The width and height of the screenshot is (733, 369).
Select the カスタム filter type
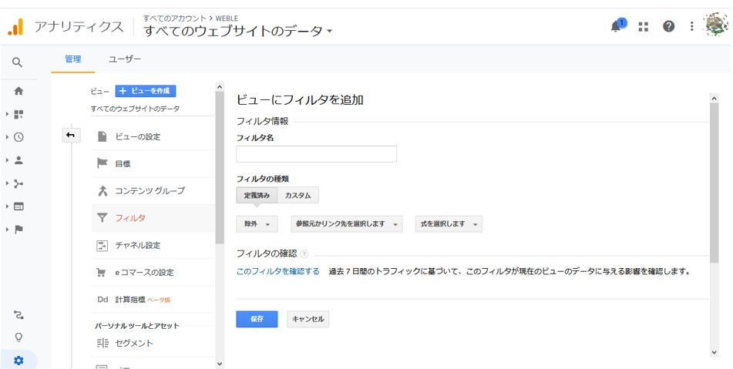tap(298, 195)
